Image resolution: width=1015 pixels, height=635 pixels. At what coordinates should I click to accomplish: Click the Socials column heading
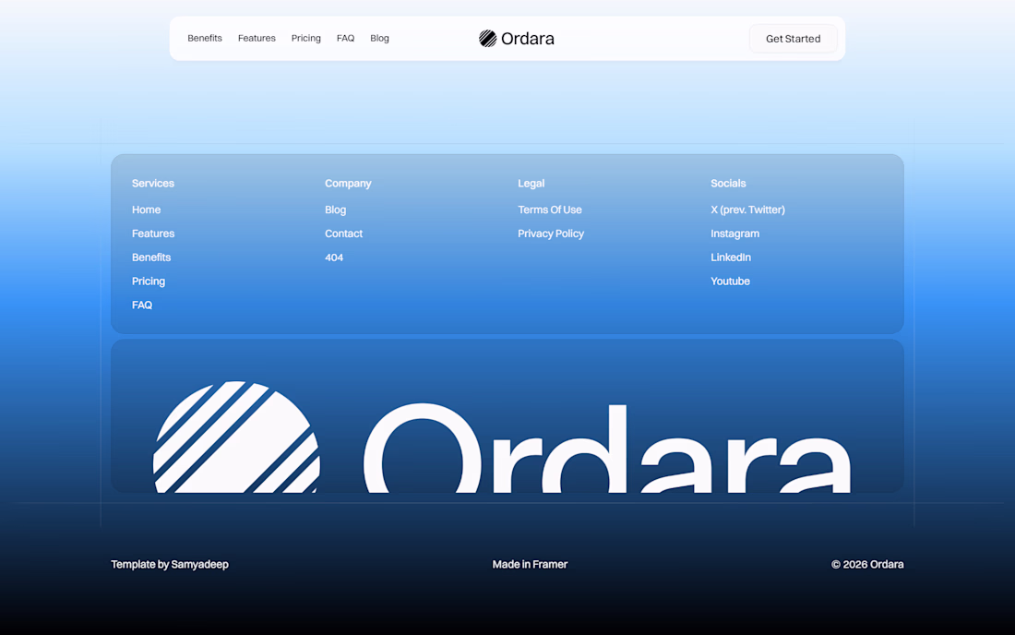728,183
